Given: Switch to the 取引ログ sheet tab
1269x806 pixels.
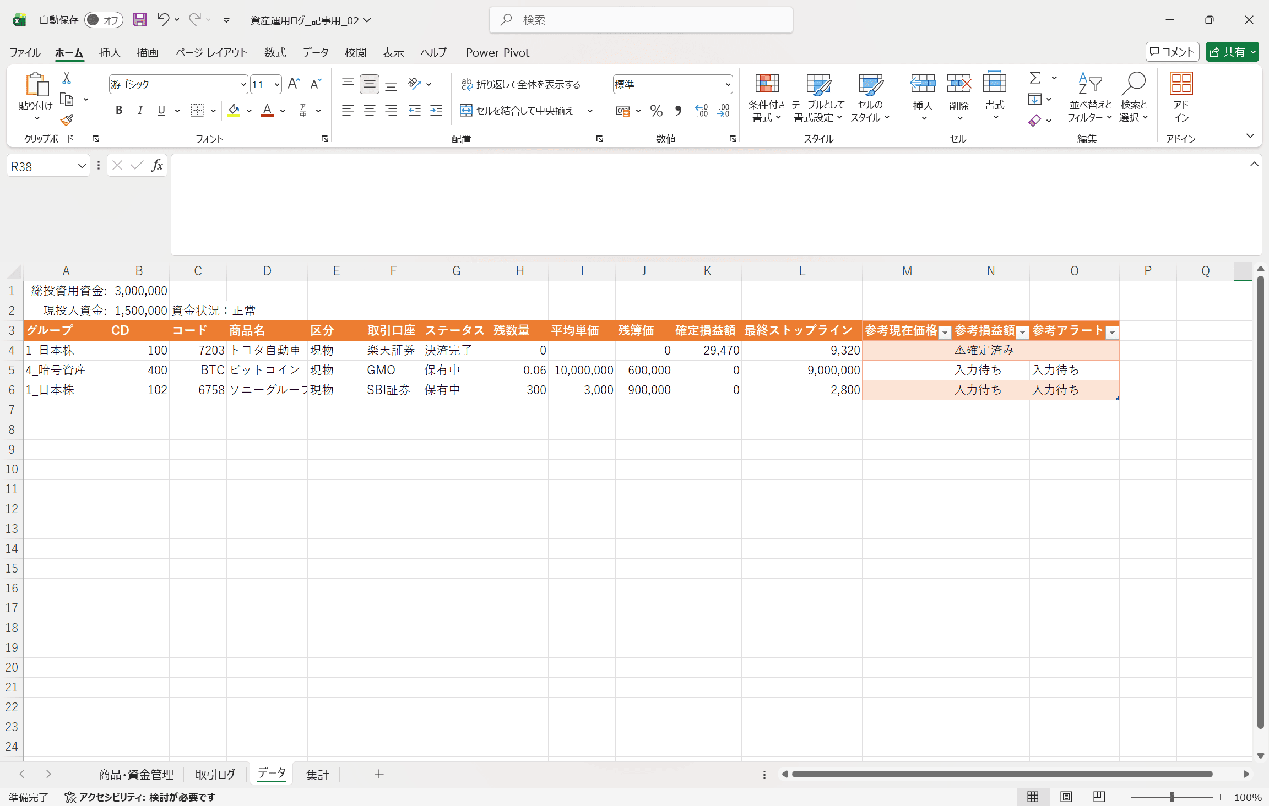Looking at the screenshot, I should pos(215,774).
